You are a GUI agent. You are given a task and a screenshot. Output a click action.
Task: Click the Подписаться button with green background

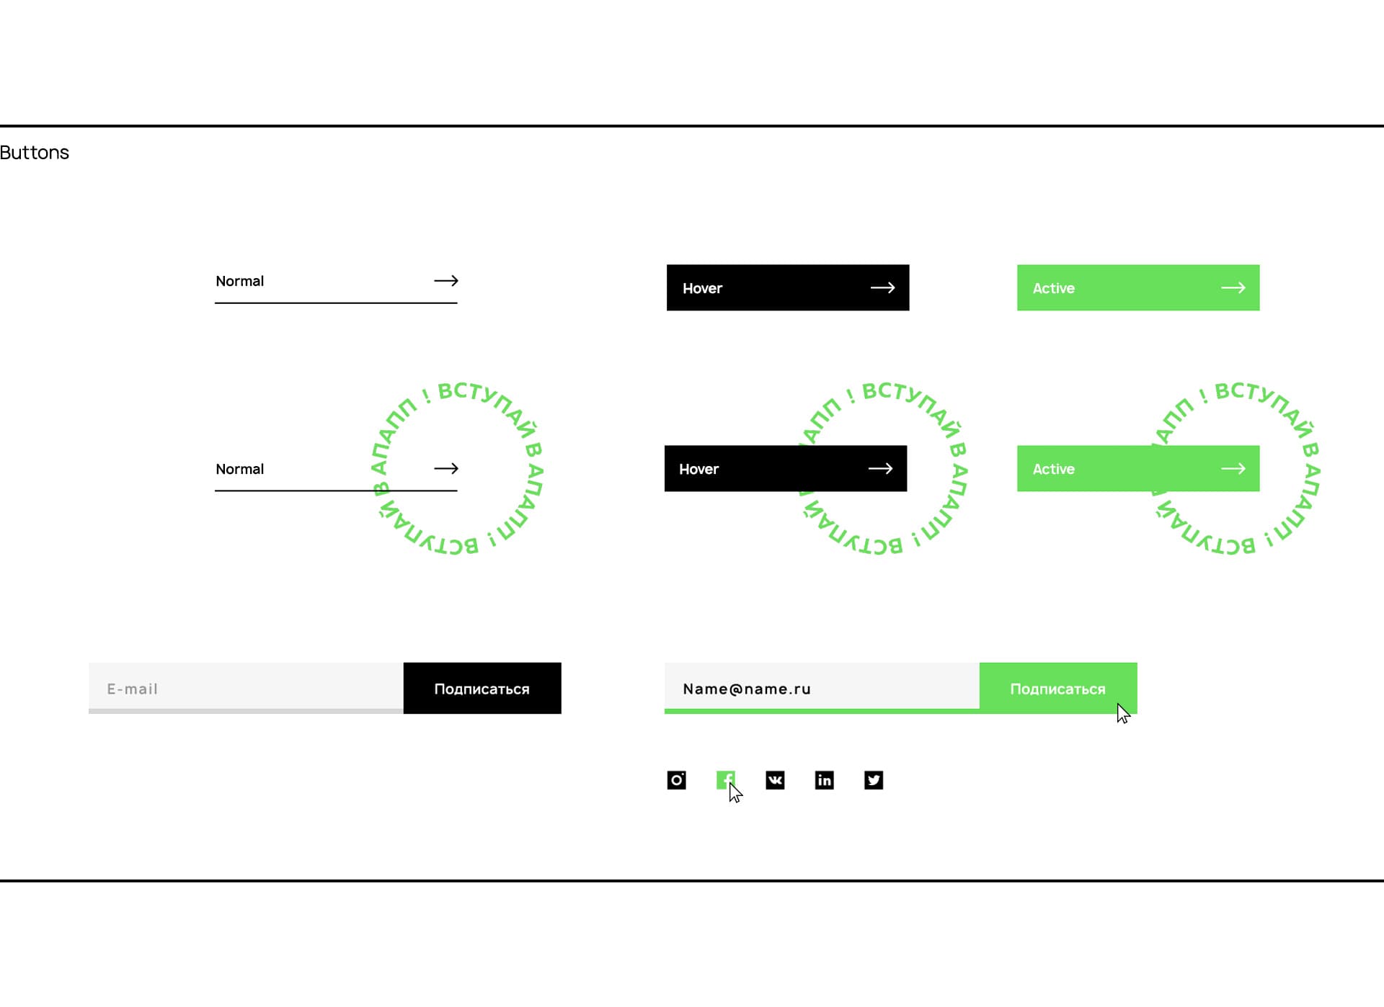coord(1058,687)
